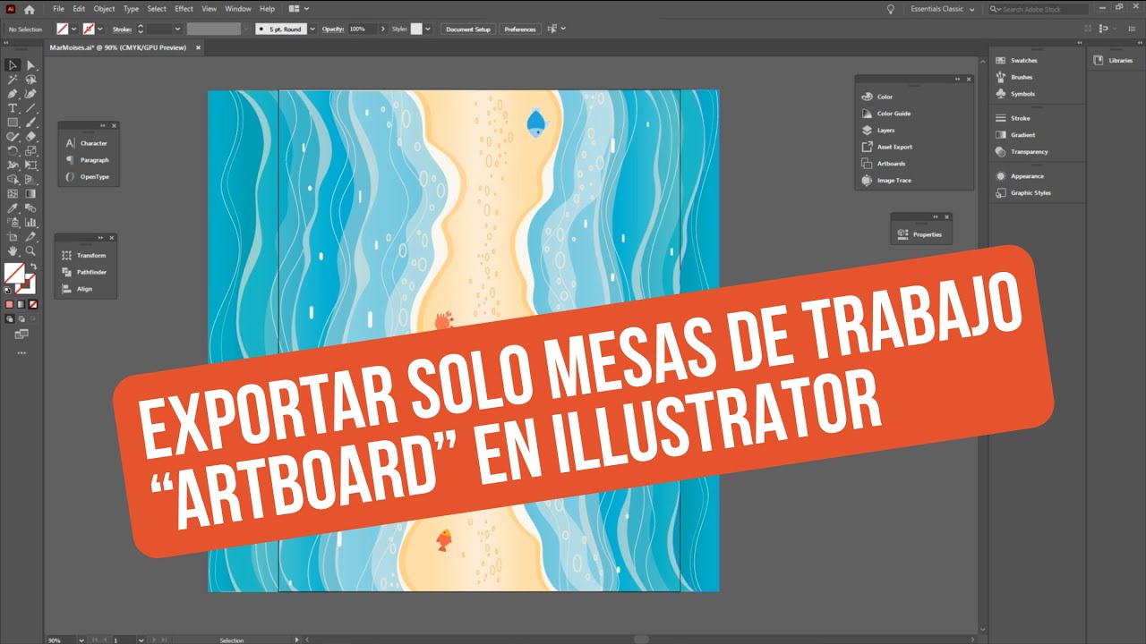Open the Swatches panel
This screenshot has width=1146, height=644.
1017,60
